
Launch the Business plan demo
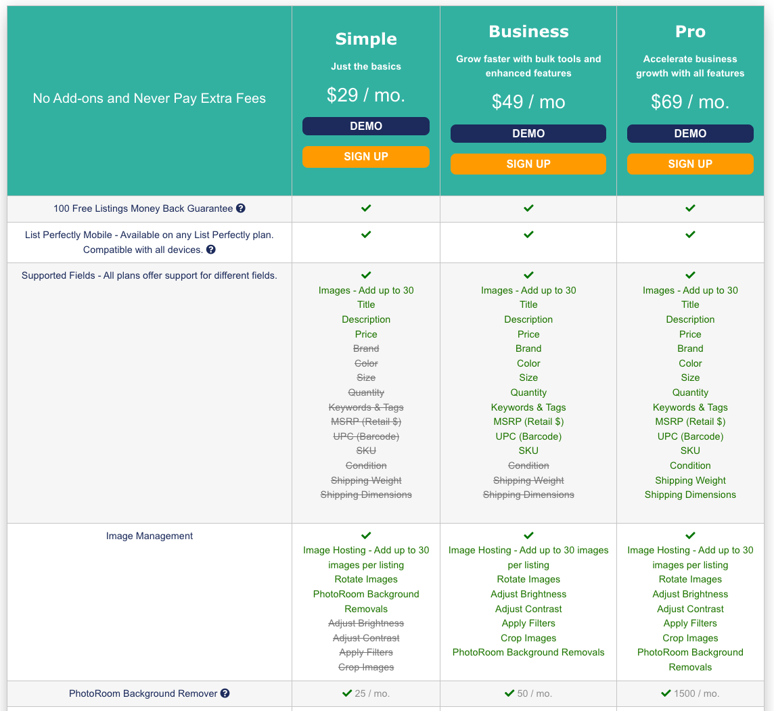point(528,134)
